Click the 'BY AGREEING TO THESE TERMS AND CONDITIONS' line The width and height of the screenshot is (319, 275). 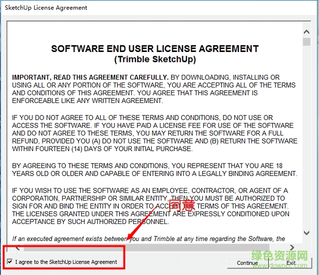pyautogui.click(x=147, y=165)
